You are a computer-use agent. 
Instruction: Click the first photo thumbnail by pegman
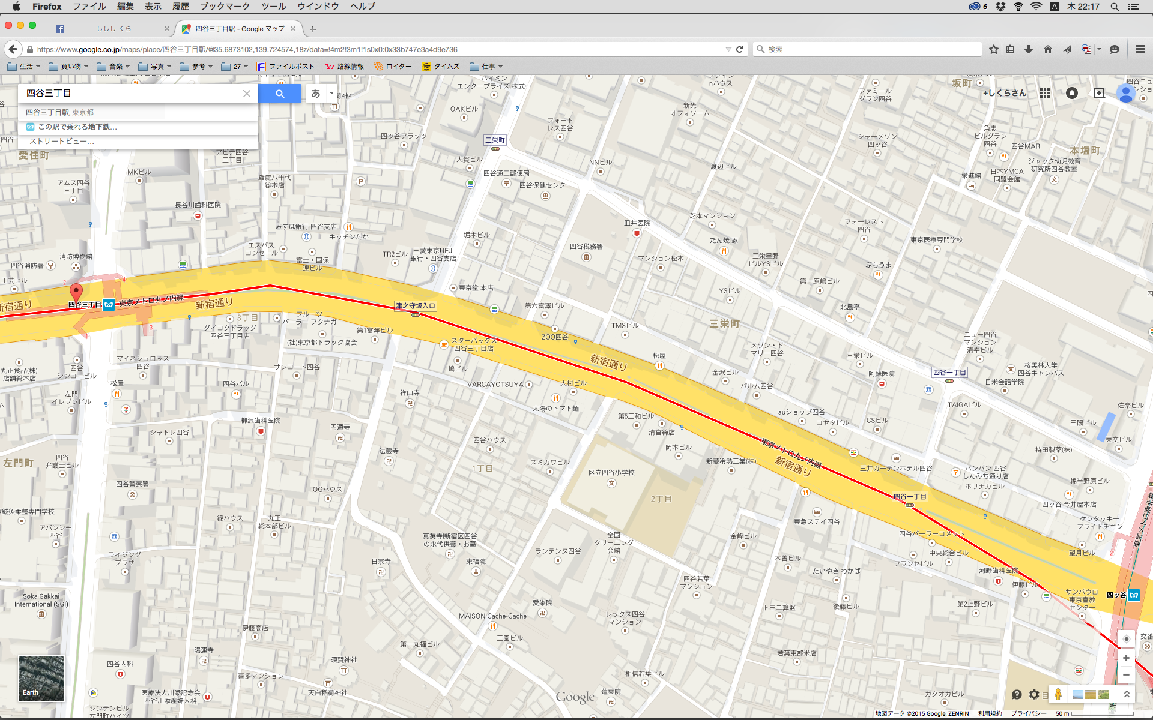(1078, 694)
